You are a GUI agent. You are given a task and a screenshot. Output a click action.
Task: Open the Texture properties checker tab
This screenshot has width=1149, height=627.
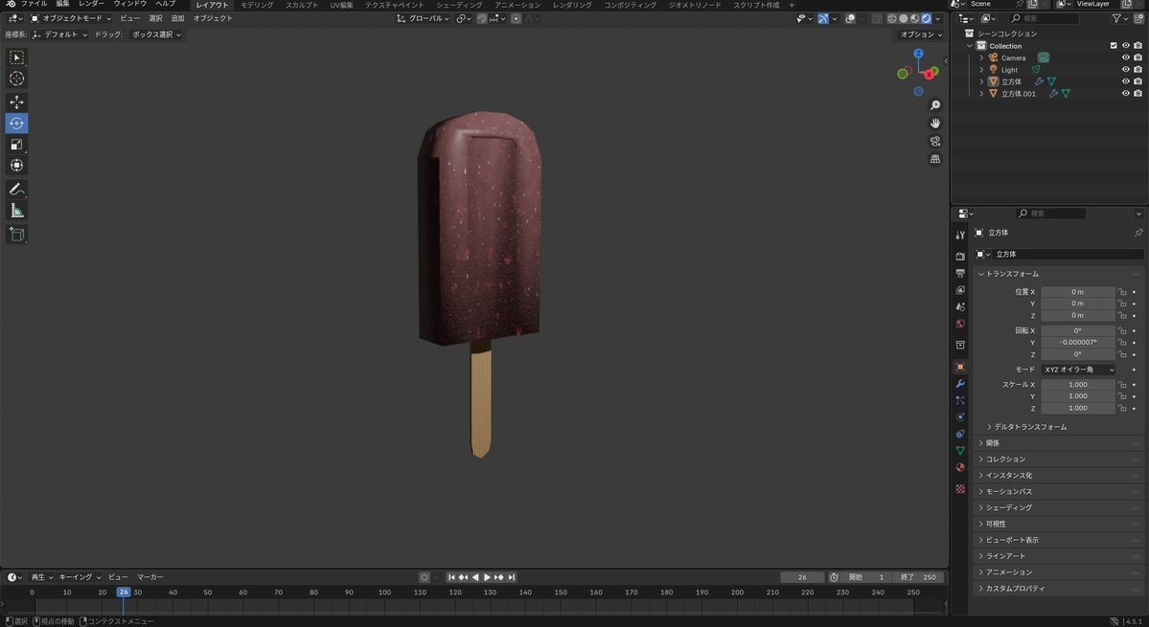(x=960, y=488)
